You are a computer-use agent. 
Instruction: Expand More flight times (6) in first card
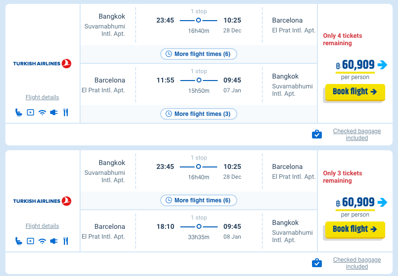pos(199,54)
